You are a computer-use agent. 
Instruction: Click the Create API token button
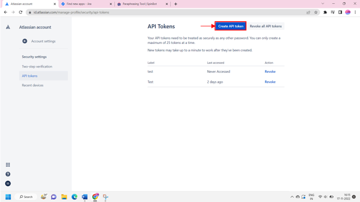pos(231,26)
